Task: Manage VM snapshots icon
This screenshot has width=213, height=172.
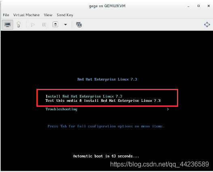Action: [x=79, y=25]
